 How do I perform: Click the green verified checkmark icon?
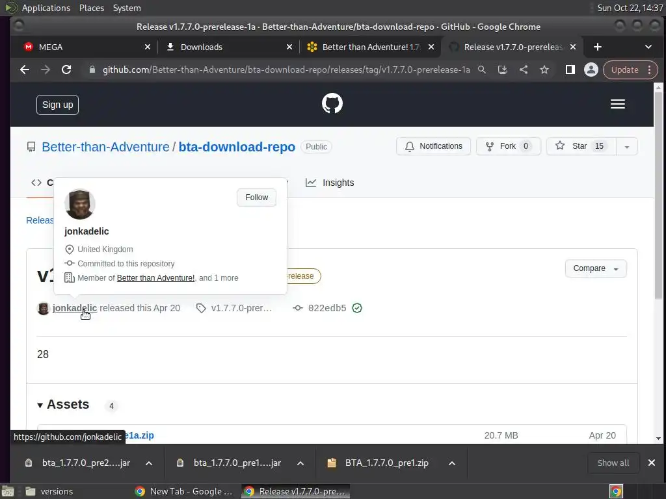pos(357,308)
